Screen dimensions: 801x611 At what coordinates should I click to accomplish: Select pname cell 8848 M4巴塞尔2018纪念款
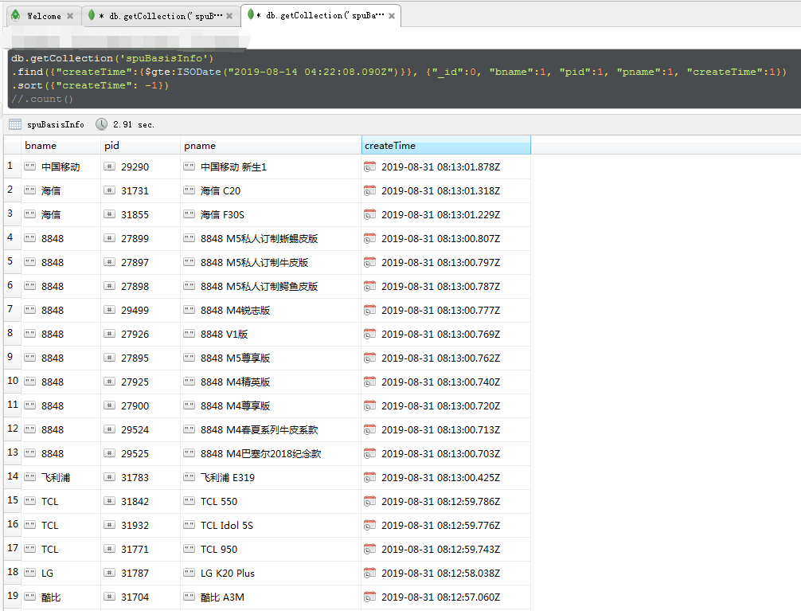click(x=271, y=453)
